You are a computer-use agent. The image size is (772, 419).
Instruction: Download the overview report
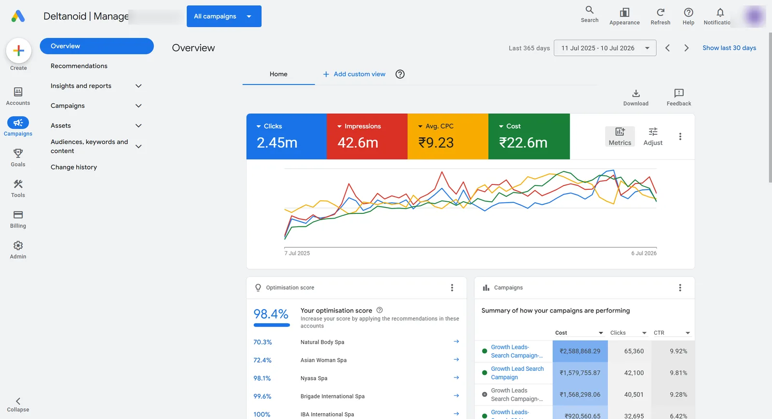(x=636, y=97)
